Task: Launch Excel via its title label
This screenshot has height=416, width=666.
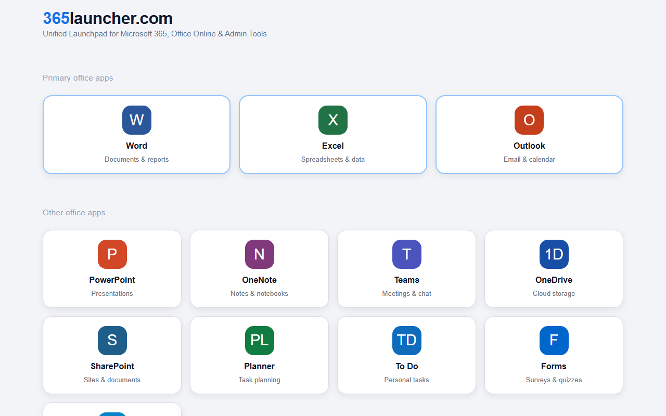Action: (x=333, y=146)
